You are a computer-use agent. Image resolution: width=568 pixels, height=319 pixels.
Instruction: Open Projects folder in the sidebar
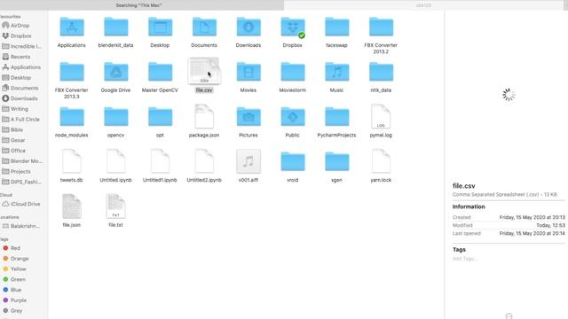16,171
